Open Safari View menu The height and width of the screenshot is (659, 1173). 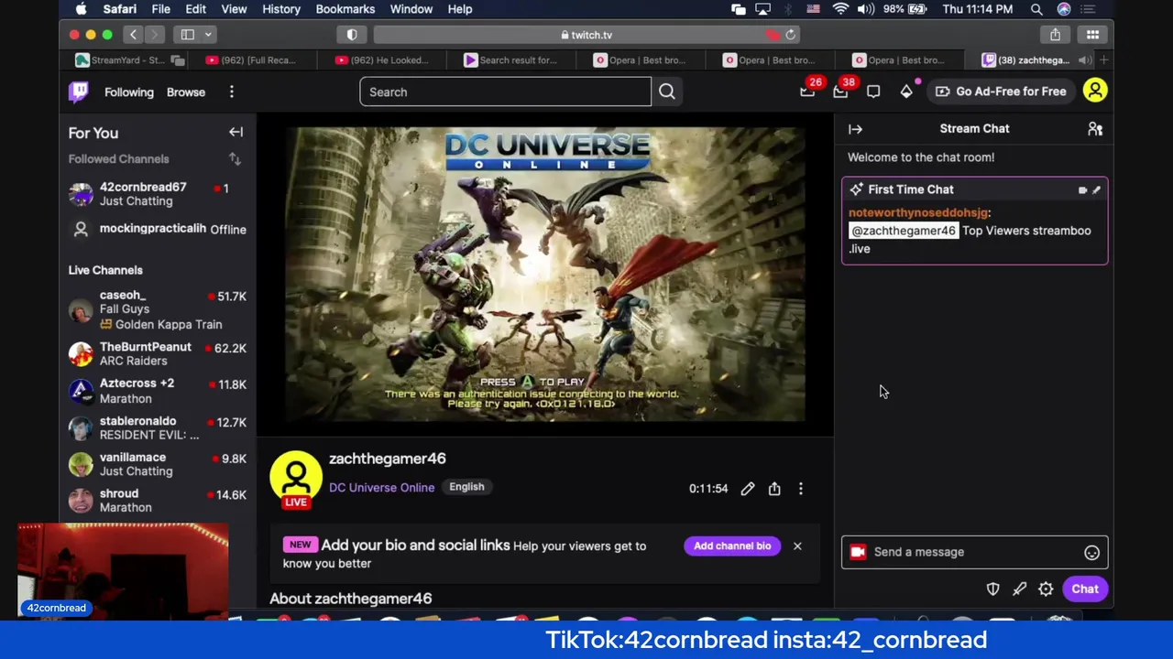coord(234,9)
